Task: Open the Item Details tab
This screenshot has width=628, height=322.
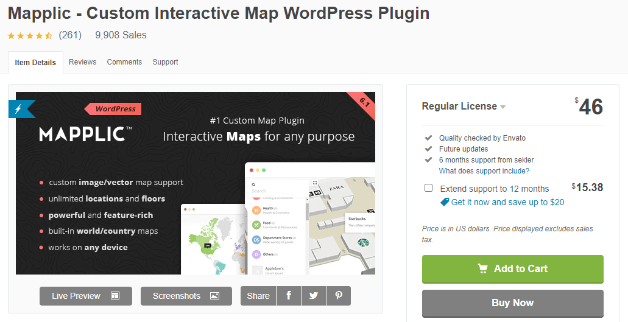Action: (x=35, y=63)
